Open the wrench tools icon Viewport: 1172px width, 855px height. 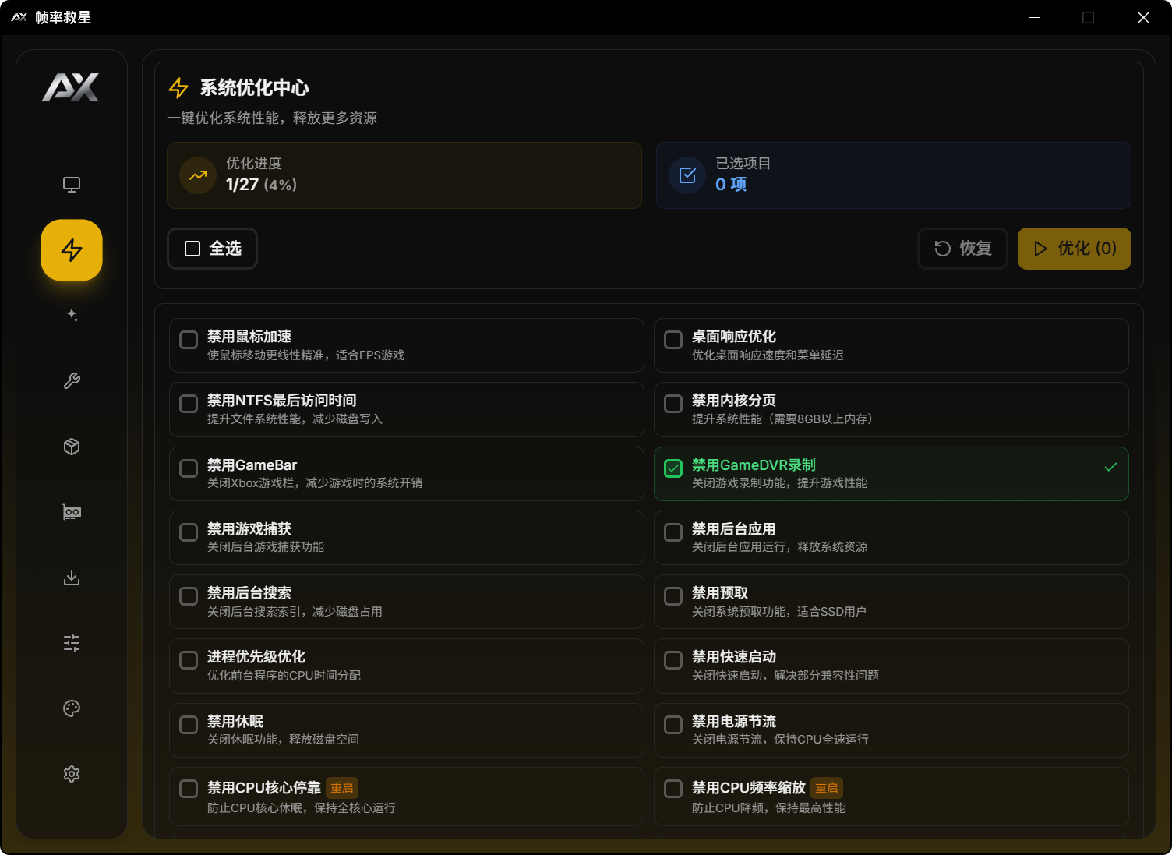pyautogui.click(x=72, y=381)
